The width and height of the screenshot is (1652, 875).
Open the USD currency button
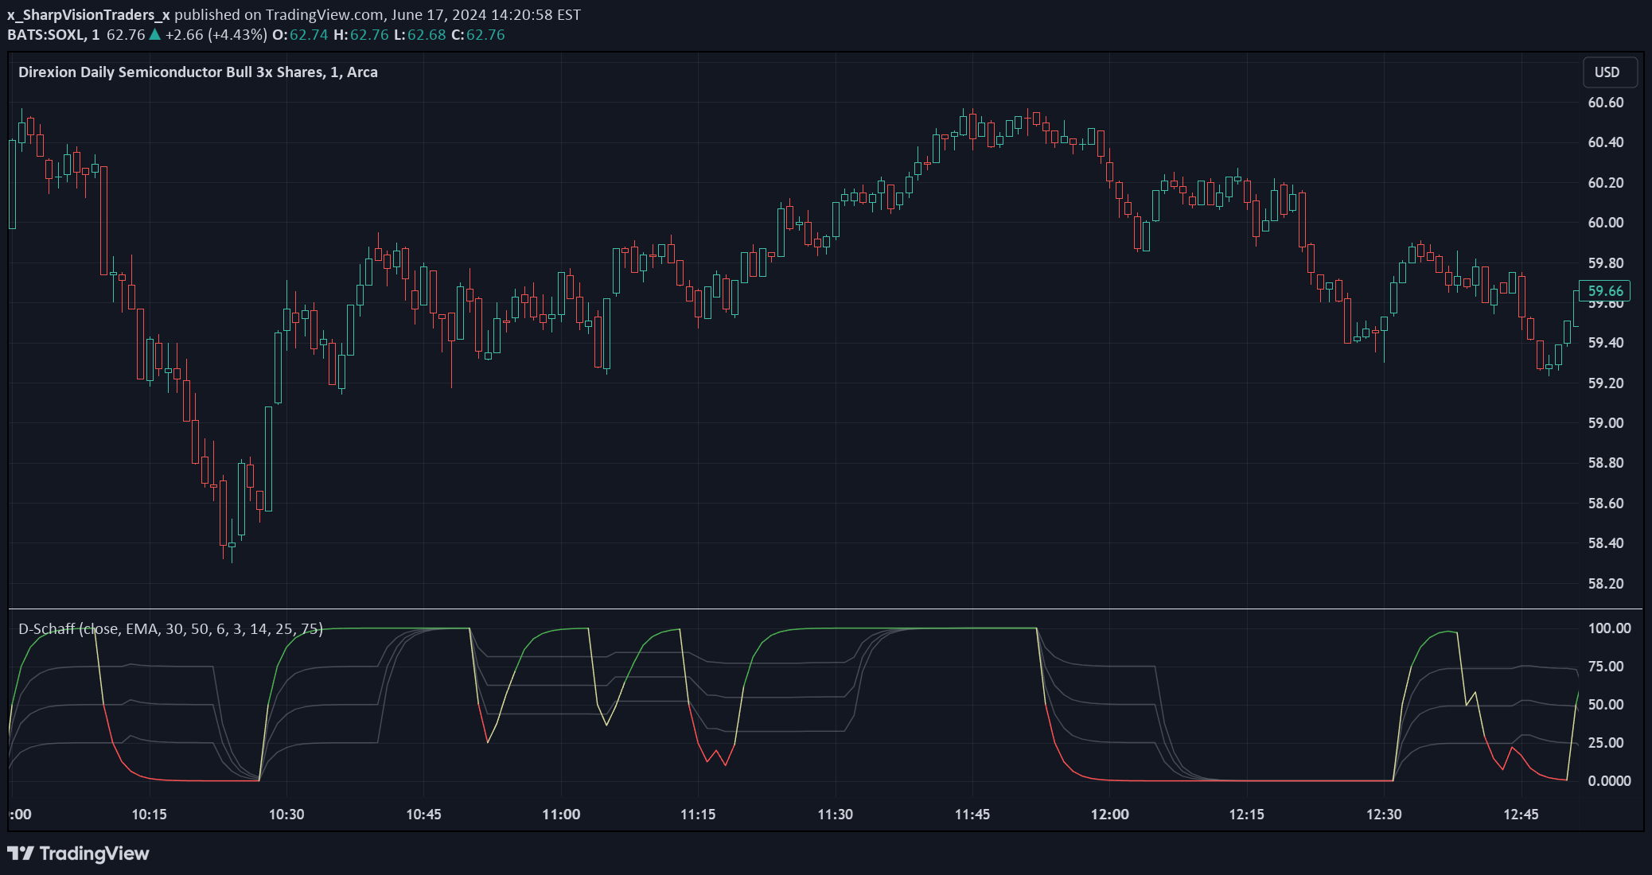click(1610, 72)
